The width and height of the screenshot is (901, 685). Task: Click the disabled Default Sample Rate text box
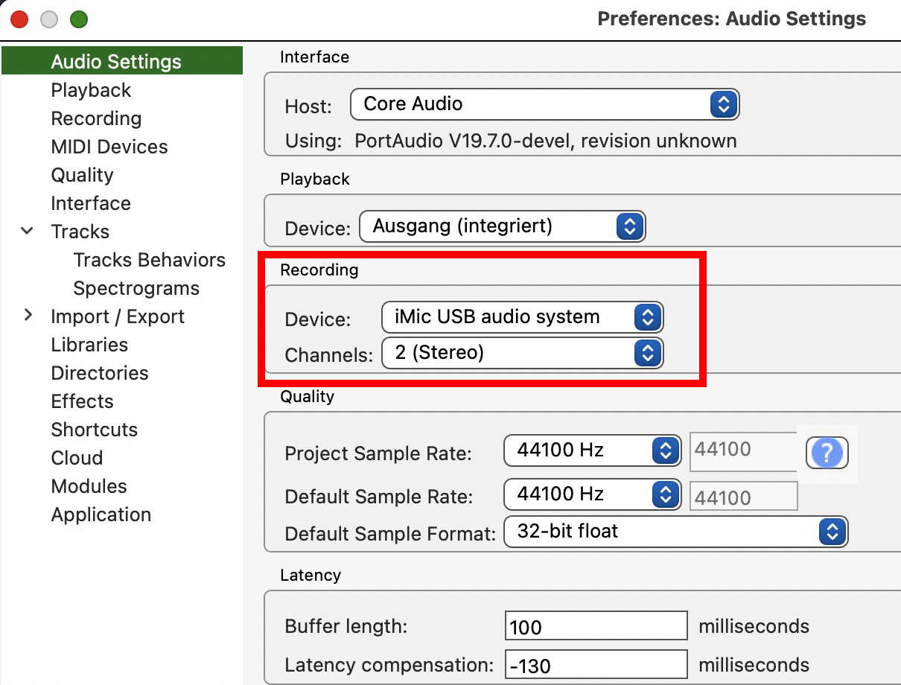click(x=743, y=497)
